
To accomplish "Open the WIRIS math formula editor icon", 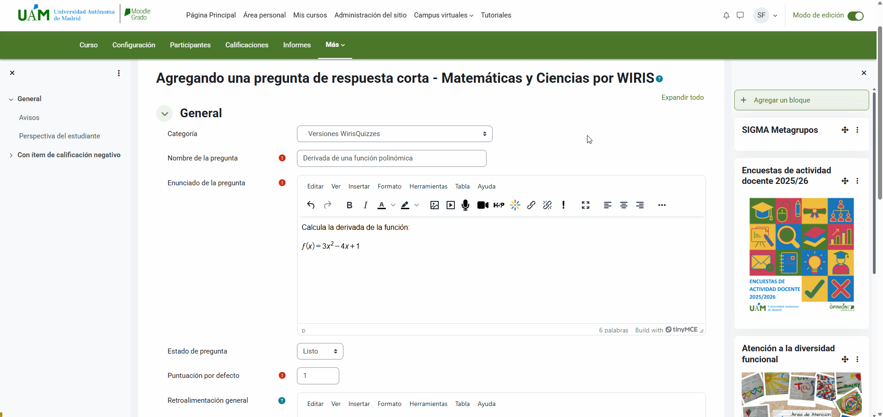I will pos(515,205).
